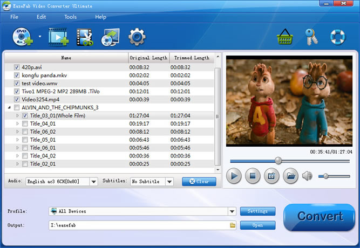The image size is (360, 248).
Task: Check the Title_06_02 checkbox
Action: [x=25, y=132]
